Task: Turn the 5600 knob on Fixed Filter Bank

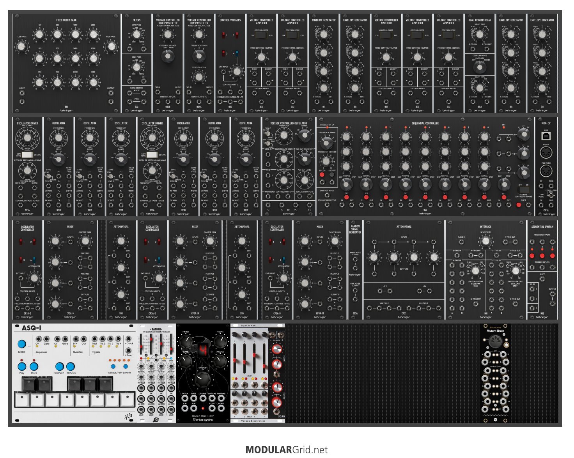Action: (93, 82)
